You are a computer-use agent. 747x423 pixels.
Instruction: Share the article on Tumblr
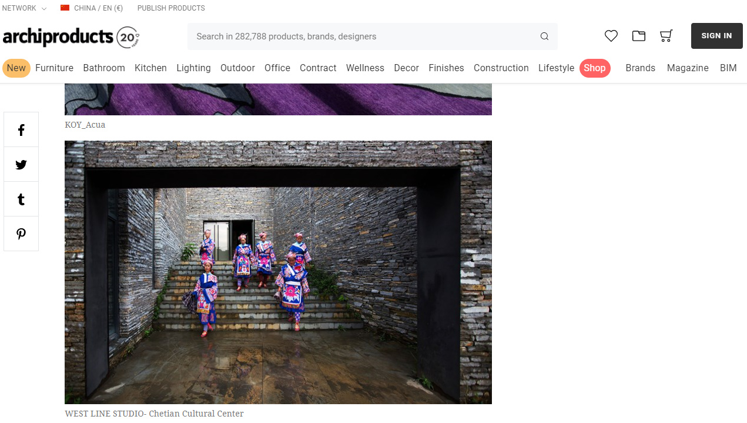click(21, 199)
